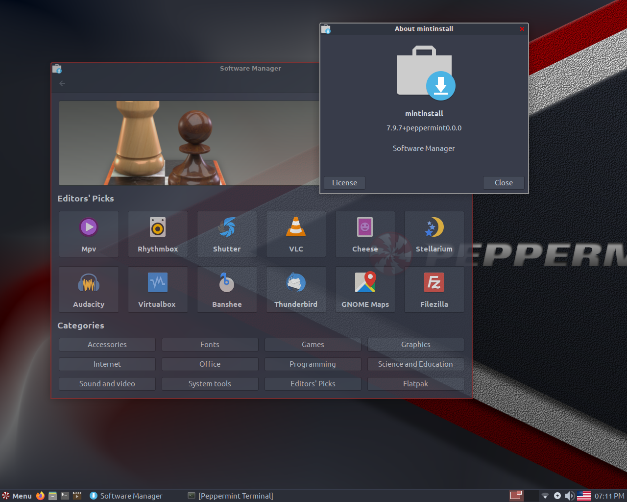Open the file manager taskbar launcher
627x502 pixels.
pos(52,496)
